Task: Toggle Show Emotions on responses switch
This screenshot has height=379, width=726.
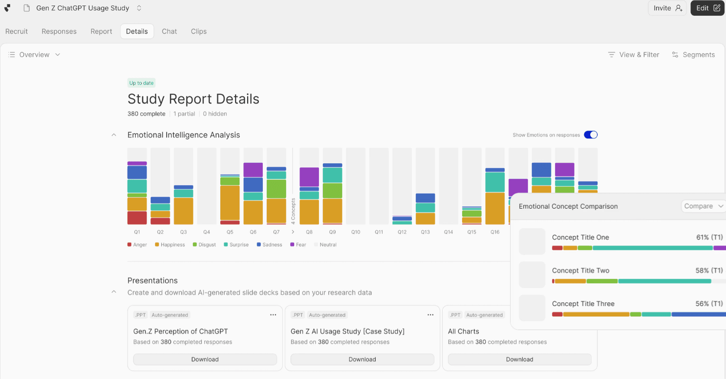Action: (591, 135)
